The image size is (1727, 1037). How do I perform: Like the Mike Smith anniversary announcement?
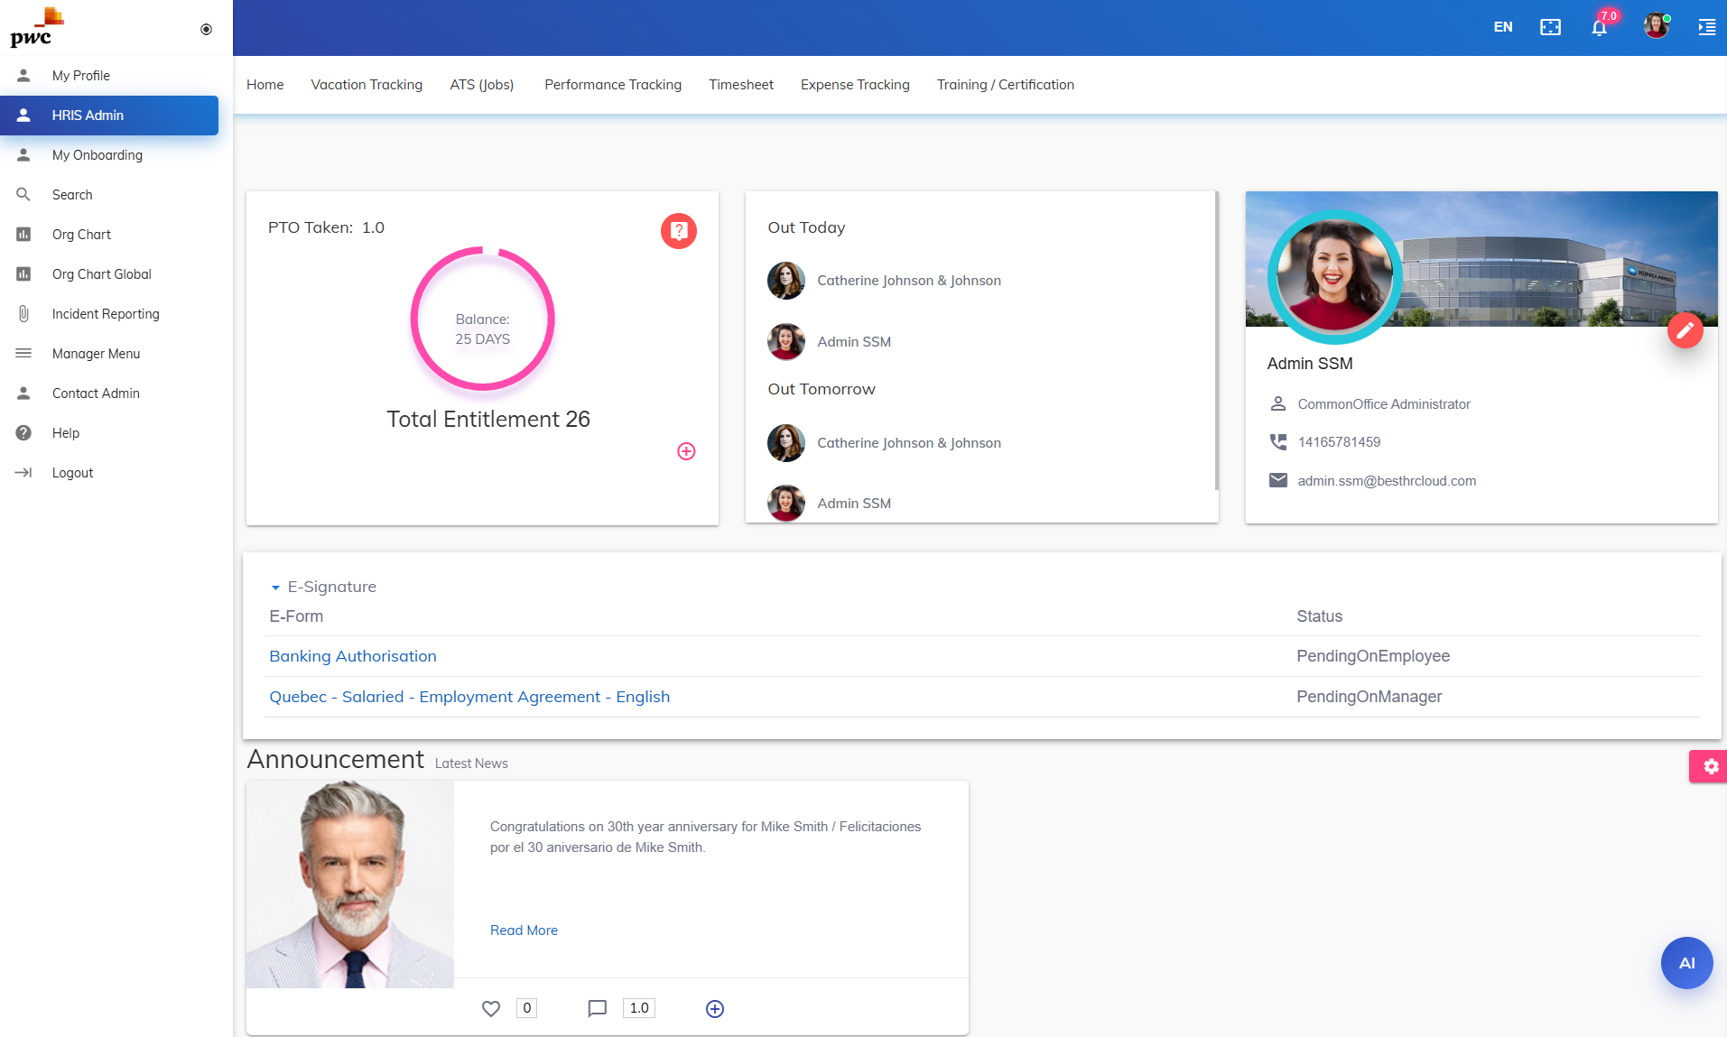[492, 1008]
